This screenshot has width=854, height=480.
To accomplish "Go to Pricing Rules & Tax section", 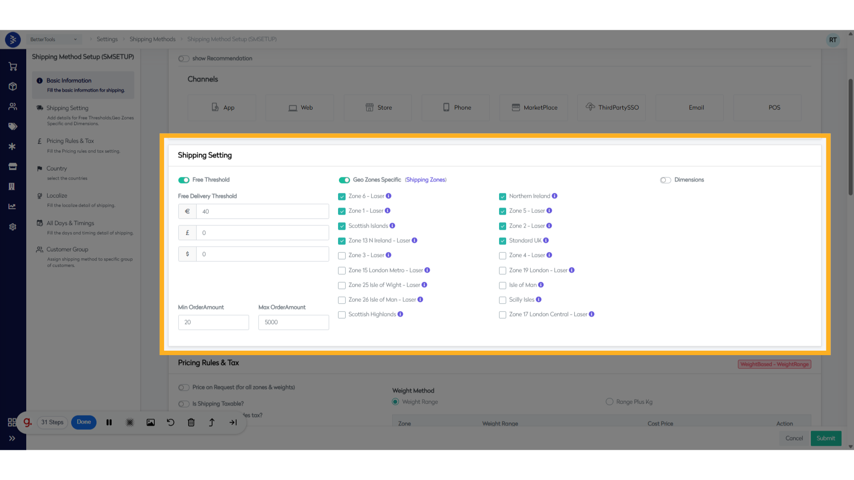I will point(70,141).
